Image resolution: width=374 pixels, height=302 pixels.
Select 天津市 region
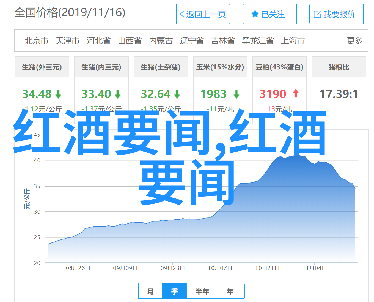point(68,41)
